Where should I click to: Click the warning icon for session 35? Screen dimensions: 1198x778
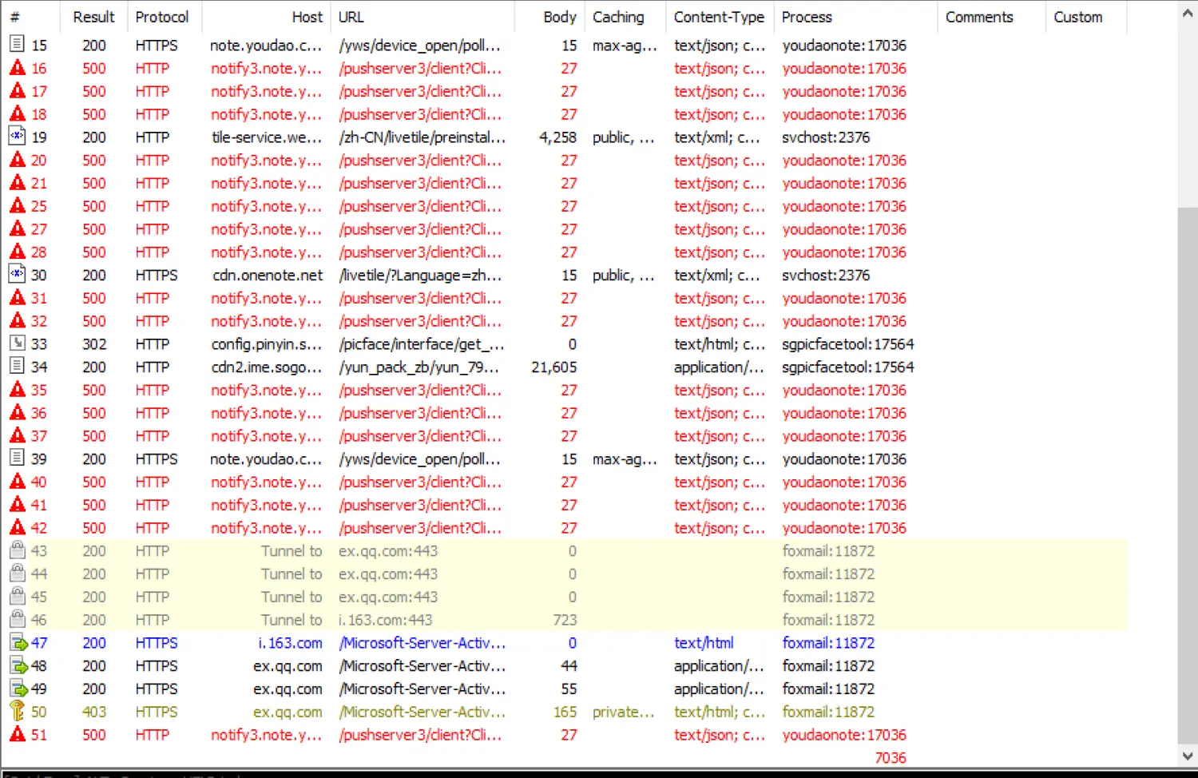(x=17, y=390)
